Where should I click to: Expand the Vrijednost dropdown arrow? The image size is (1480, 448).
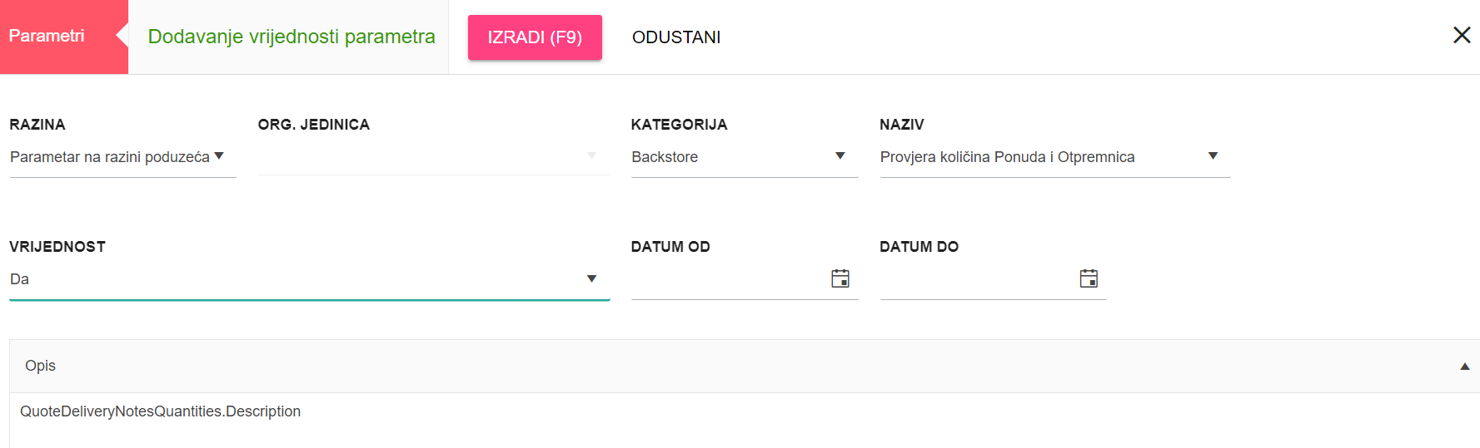click(591, 279)
